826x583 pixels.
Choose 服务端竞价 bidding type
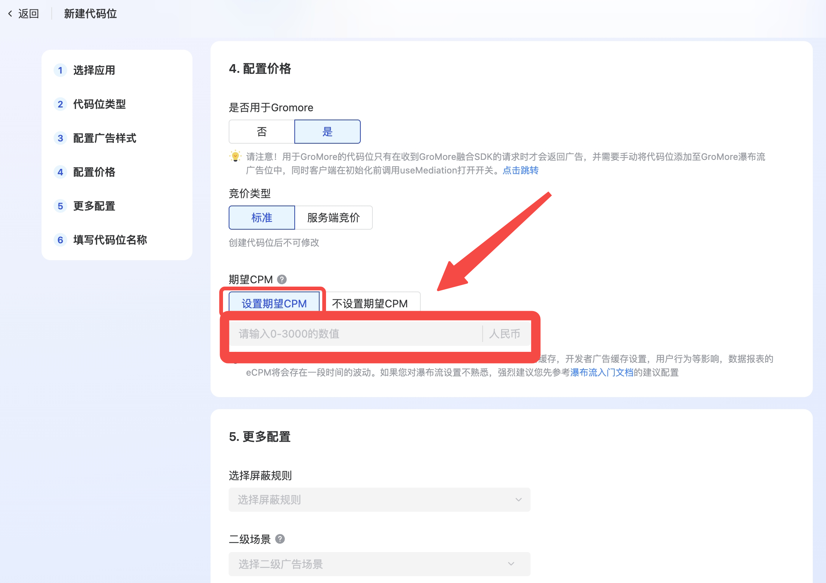coord(333,218)
